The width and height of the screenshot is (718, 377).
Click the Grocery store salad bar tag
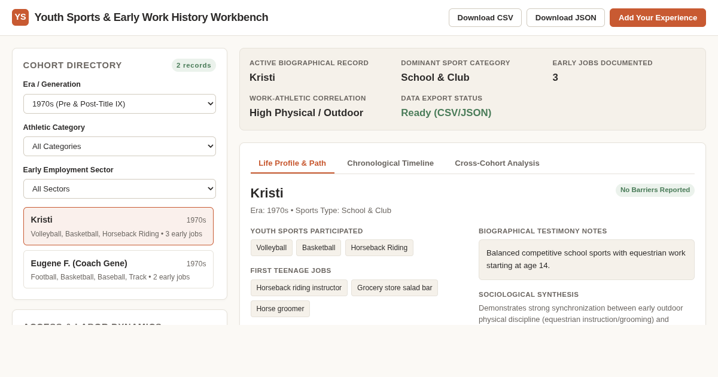(x=395, y=288)
